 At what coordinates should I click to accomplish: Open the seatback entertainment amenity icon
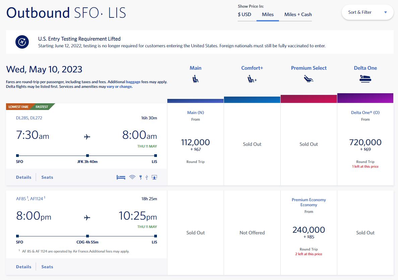click(x=154, y=177)
